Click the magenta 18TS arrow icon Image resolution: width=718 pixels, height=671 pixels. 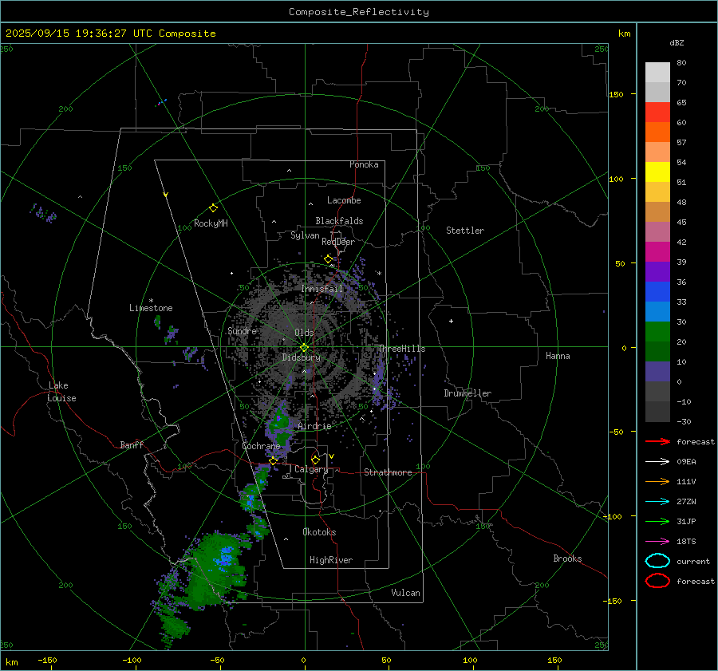click(x=657, y=542)
